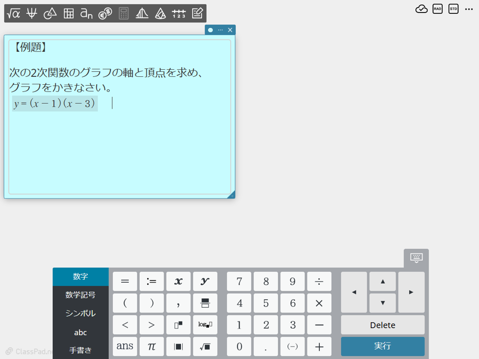Select the statistics distribution tool
The height and width of the screenshot is (359, 479).
click(x=142, y=13)
